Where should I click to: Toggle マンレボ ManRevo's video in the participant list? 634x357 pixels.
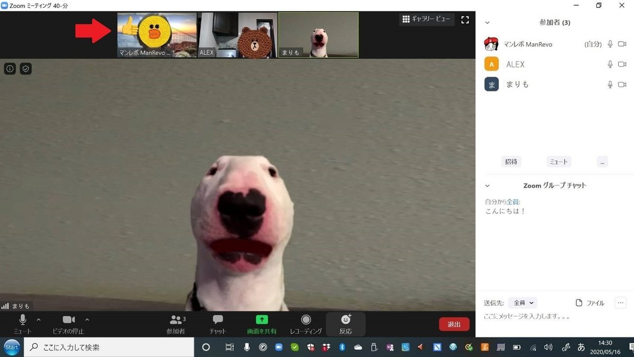tap(622, 44)
